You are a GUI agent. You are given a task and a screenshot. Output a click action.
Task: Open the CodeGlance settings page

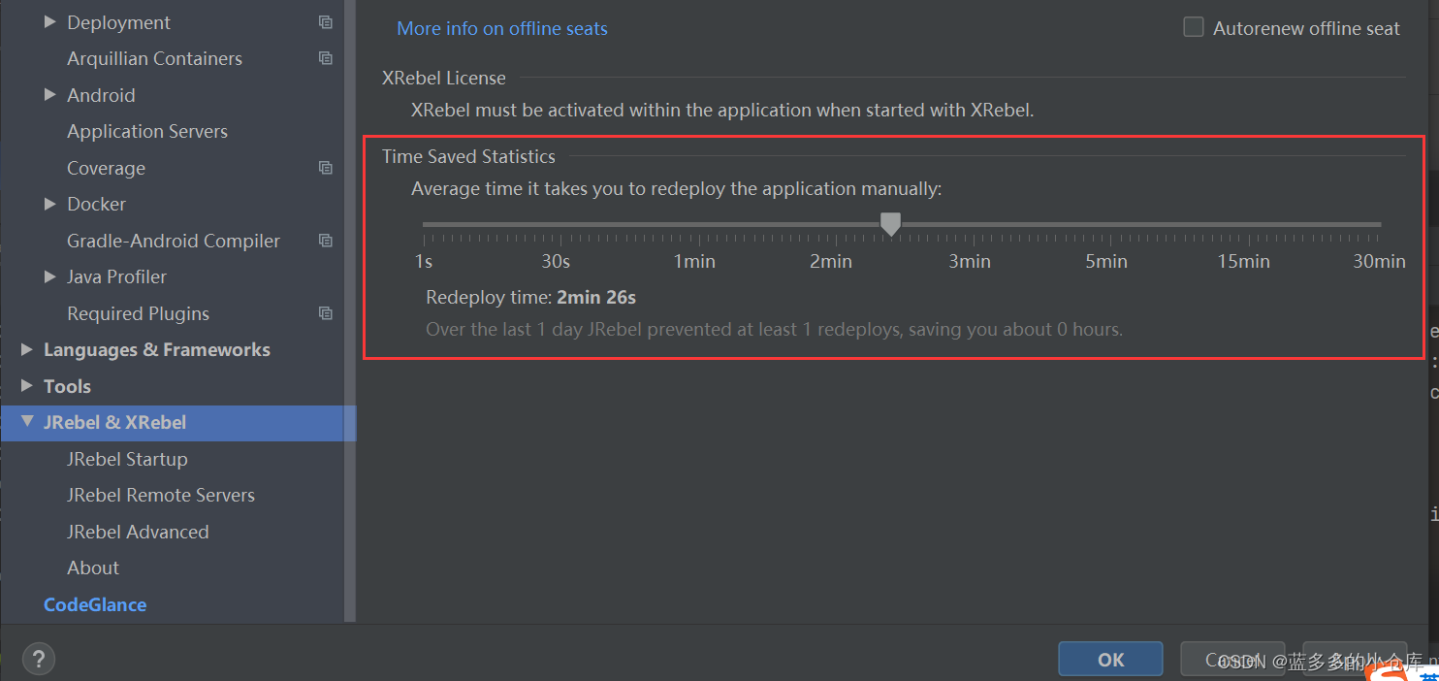pos(95,604)
